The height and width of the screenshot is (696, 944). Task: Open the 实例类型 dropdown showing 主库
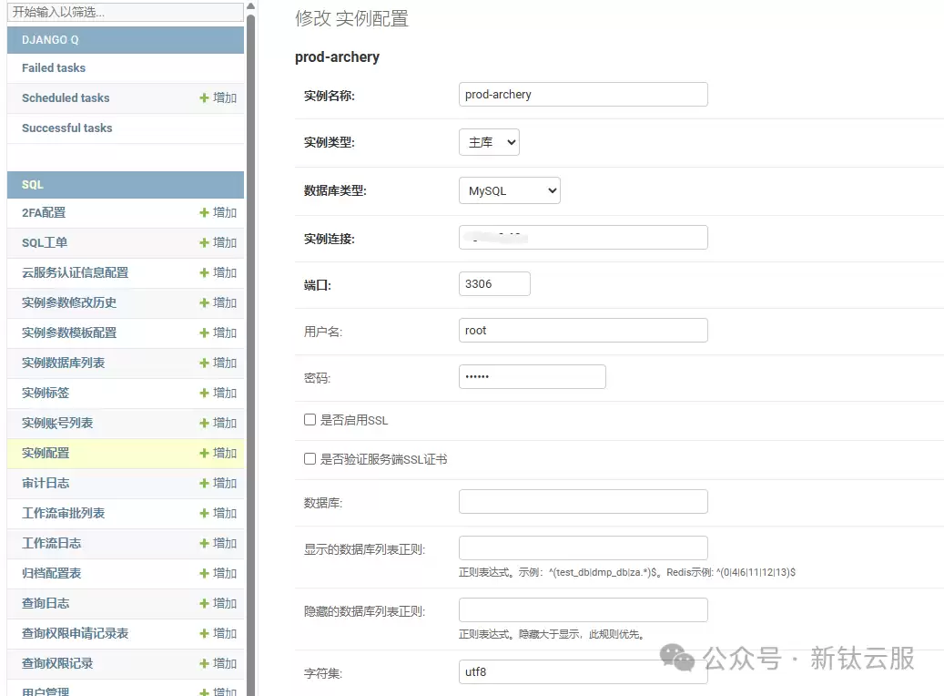click(x=489, y=142)
